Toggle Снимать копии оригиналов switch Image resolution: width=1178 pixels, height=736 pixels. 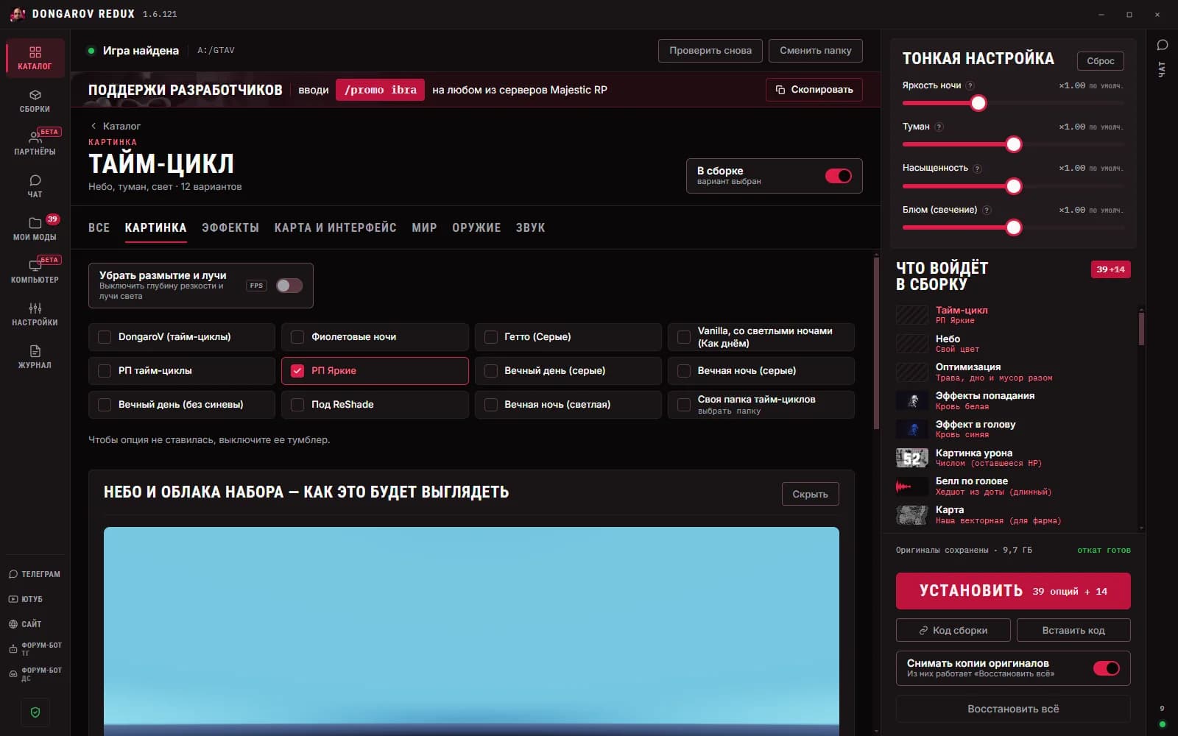[1106, 668]
